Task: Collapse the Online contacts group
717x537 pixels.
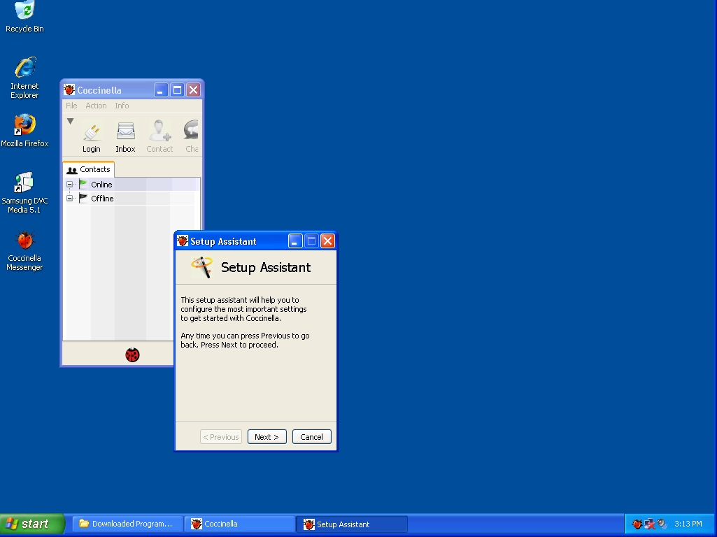Action: point(69,184)
